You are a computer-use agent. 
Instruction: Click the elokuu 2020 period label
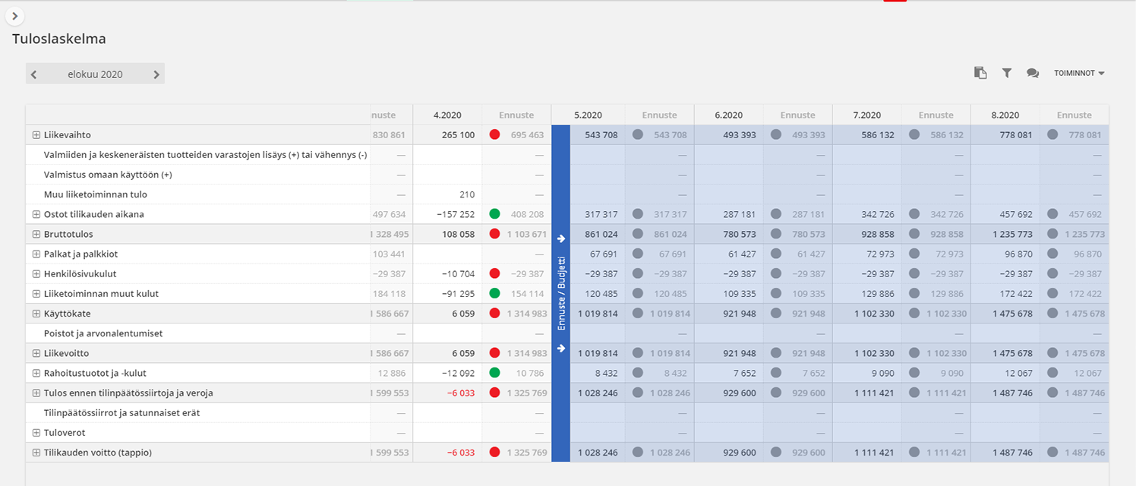pyautogui.click(x=95, y=74)
